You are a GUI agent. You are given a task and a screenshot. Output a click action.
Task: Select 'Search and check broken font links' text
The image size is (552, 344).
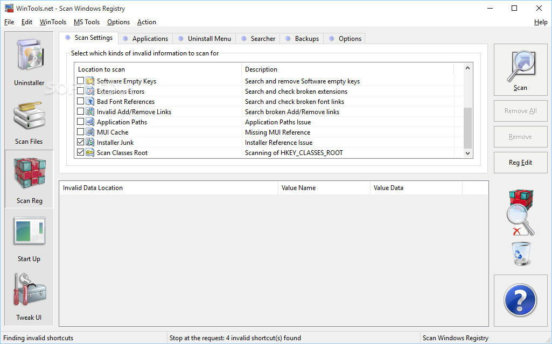tap(295, 102)
